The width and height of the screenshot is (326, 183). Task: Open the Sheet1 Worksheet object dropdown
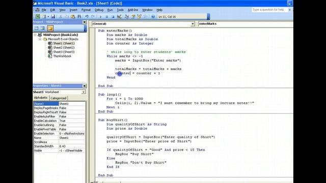click(84, 92)
